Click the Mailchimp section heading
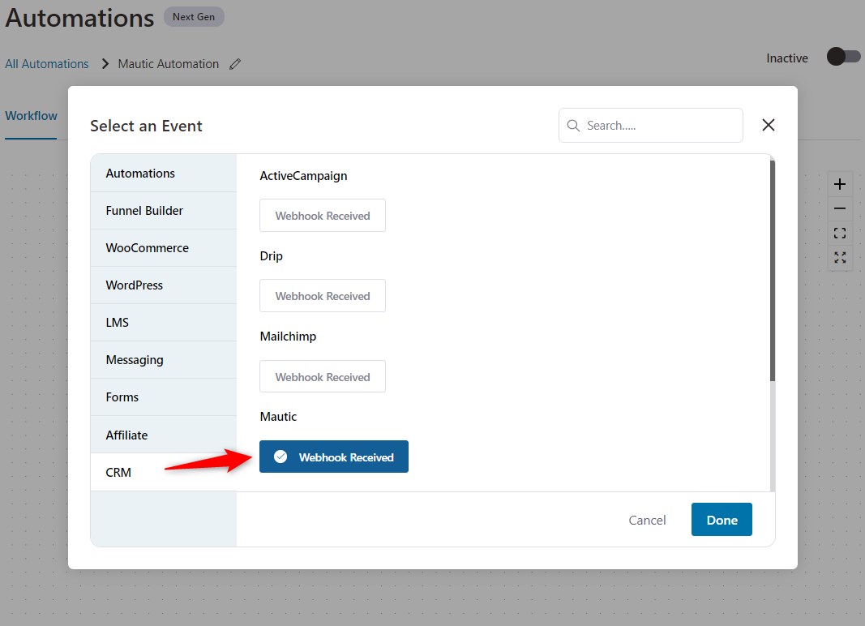The height and width of the screenshot is (626, 865). pos(288,337)
